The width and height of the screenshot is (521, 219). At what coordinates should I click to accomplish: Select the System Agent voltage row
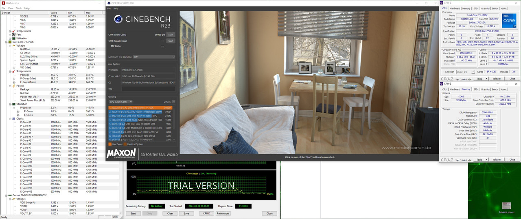click(61, 60)
